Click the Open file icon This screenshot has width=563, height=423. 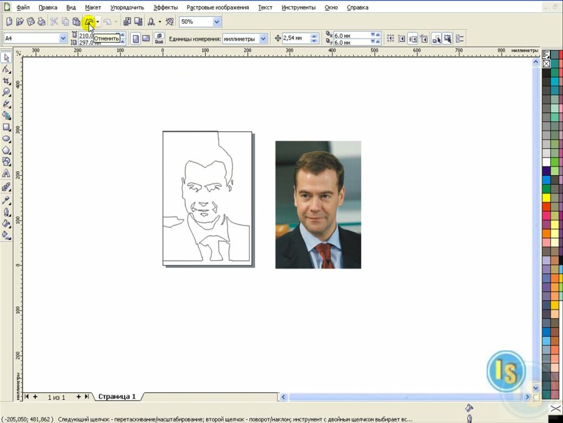click(x=20, y=22)
